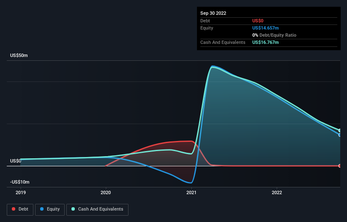Click the red Debt legend dot

[x=14, y=209]
